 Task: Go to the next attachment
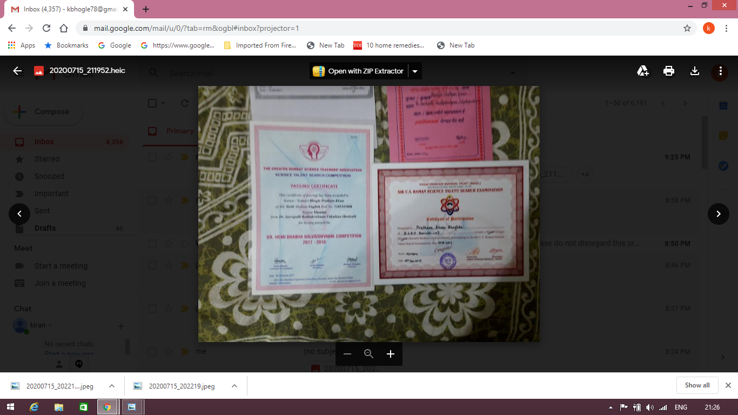[719, 214]
